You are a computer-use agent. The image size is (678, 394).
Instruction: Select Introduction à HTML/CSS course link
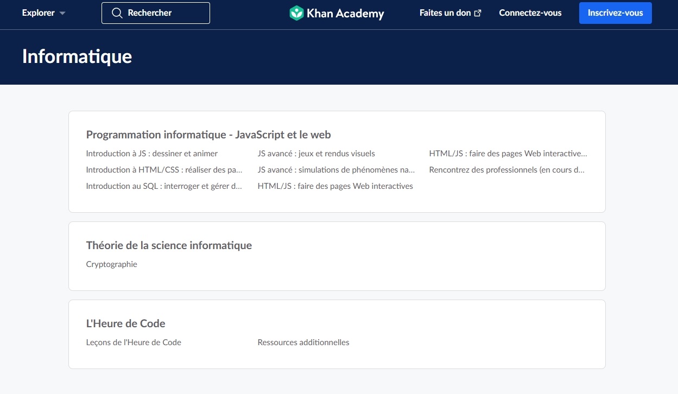[x=164, y=170]
